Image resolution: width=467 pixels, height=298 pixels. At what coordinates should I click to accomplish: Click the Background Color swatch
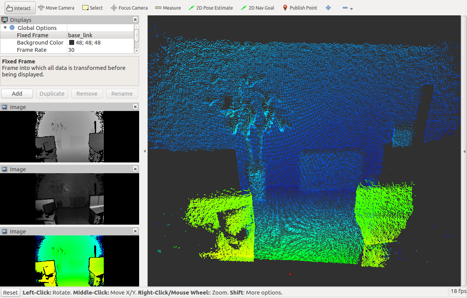(x=71, y=43)
